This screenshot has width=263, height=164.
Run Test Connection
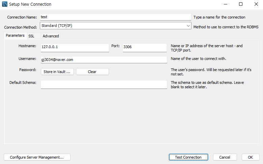tap(188, 157)
